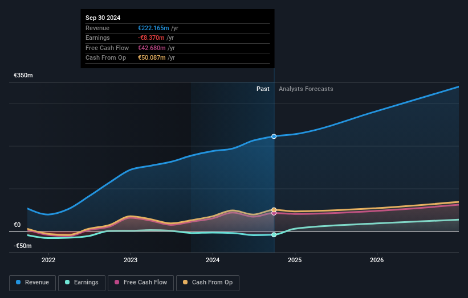Toggle the Earnings legend series

click(x=82, y=283)
